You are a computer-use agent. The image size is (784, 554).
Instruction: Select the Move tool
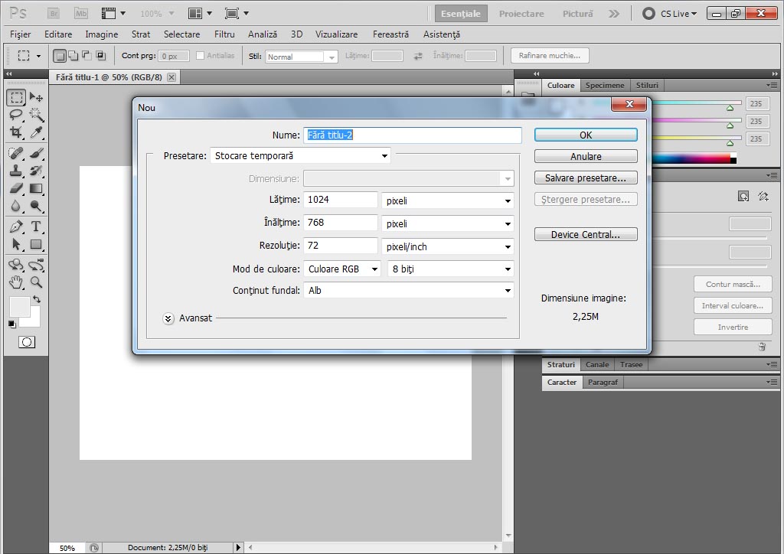click(x=36, y=97)
